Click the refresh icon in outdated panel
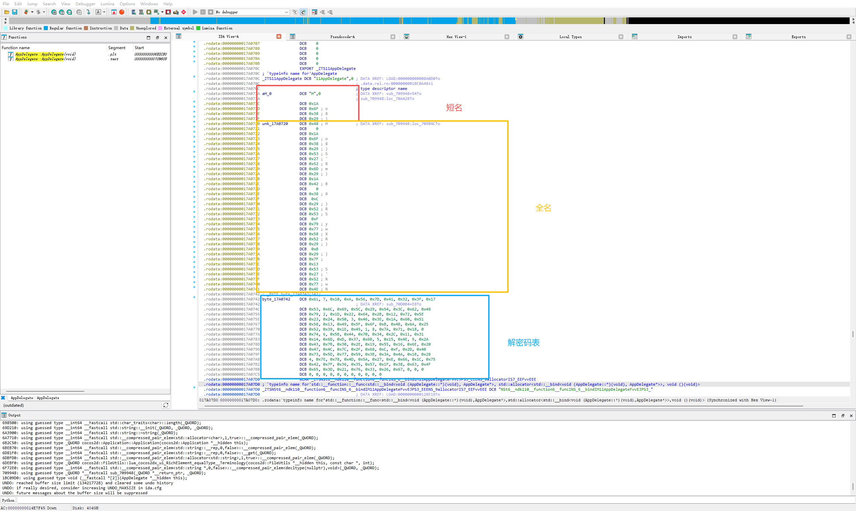856x511 pixels. 166,405
